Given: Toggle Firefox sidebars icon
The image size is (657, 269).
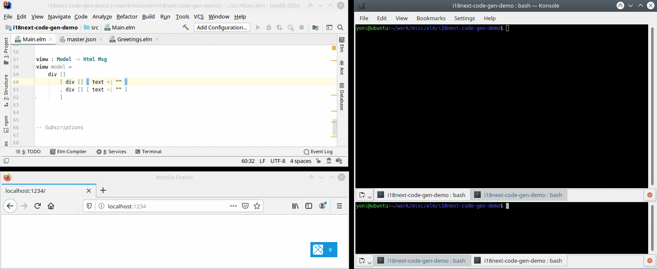Looking at the screenshot, I should (x=309, y=206).
